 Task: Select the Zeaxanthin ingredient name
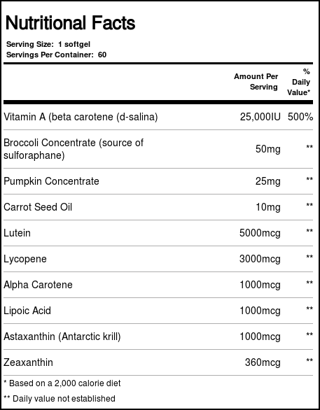(x=28, y=362)
